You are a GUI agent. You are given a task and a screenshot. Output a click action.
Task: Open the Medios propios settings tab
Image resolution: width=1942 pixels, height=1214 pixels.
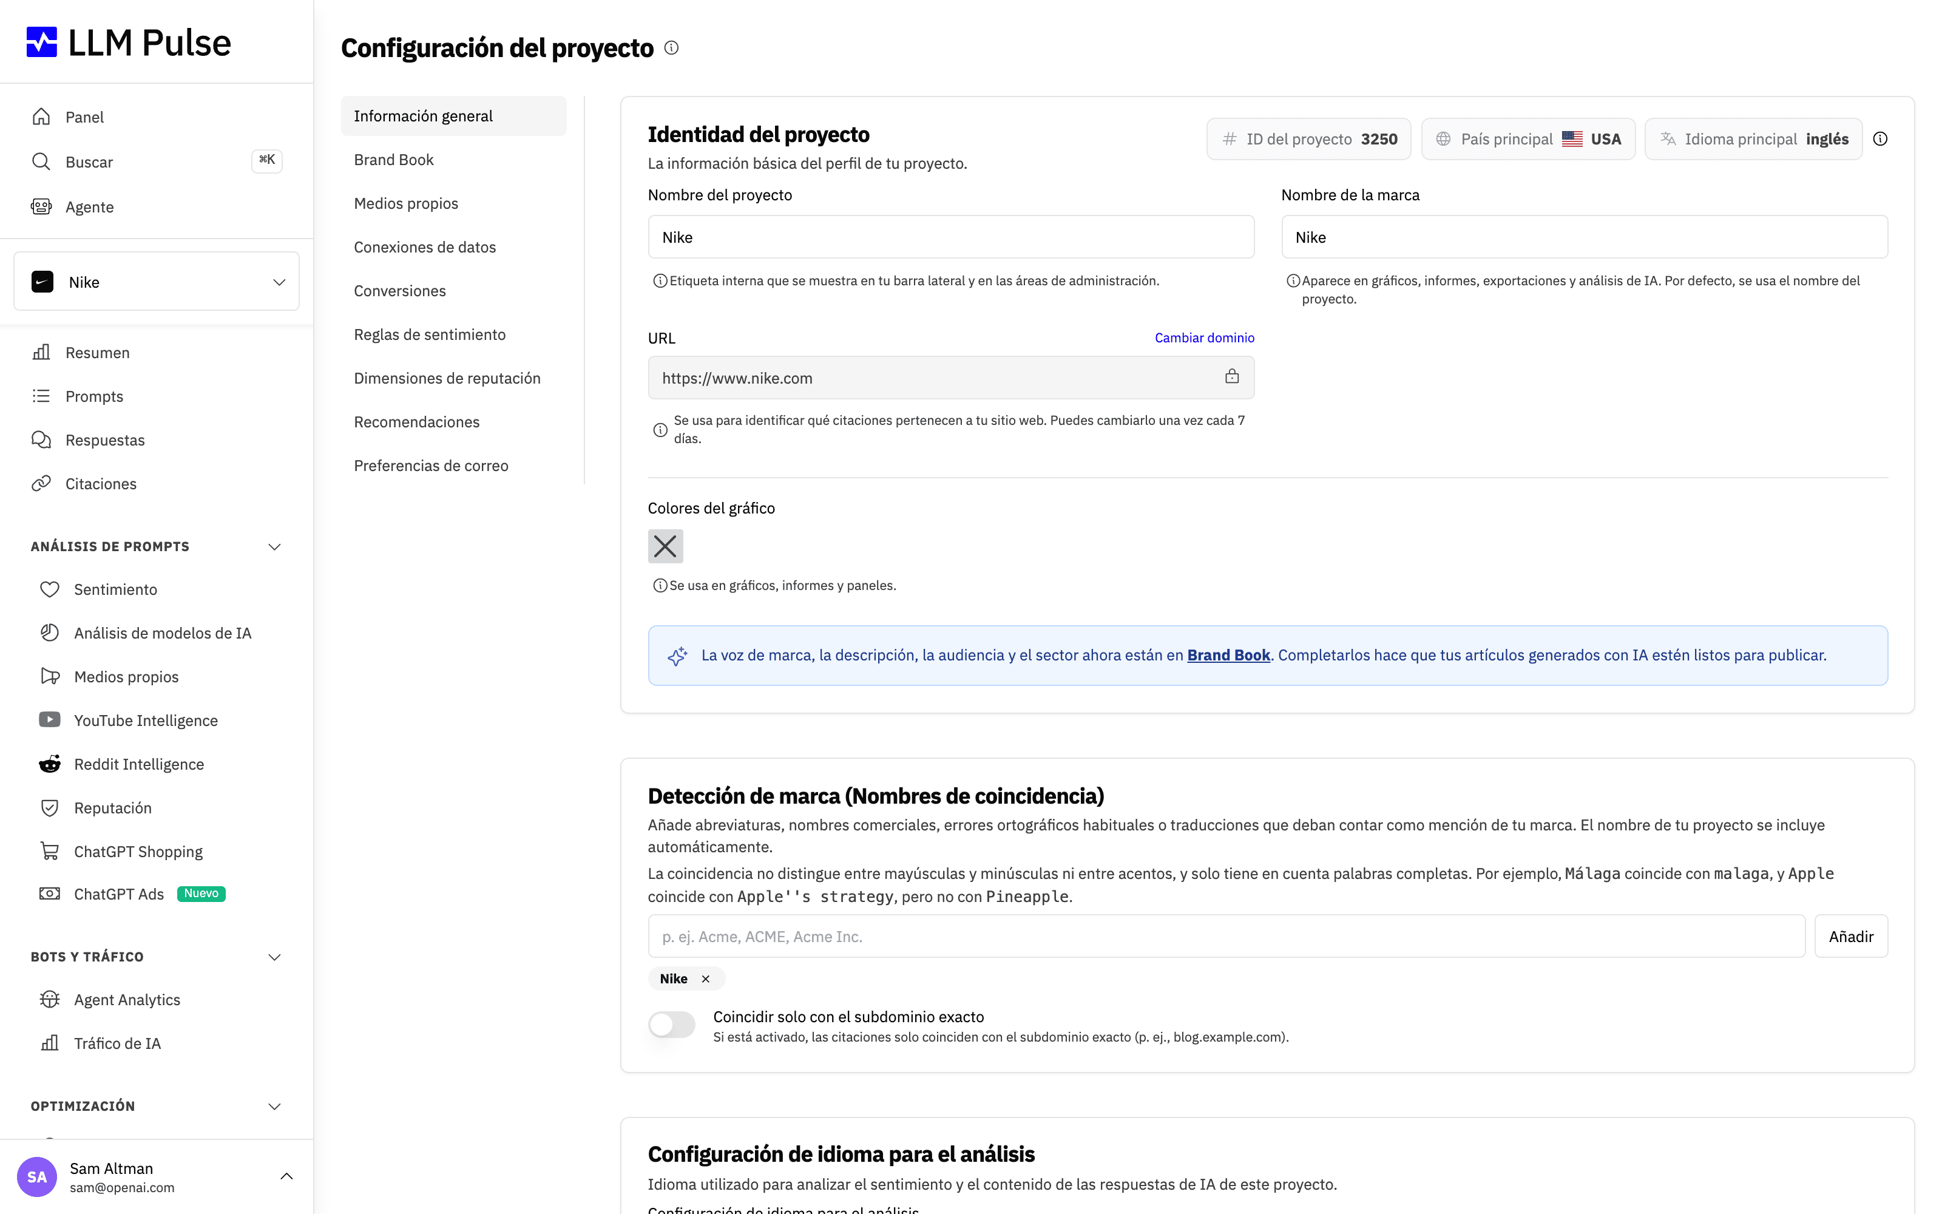click(x=453, y=203)
